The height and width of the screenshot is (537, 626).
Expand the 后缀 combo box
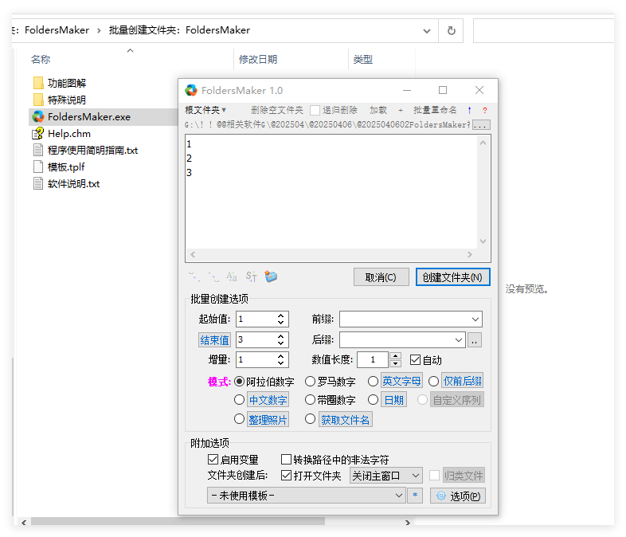click(458, 340)
